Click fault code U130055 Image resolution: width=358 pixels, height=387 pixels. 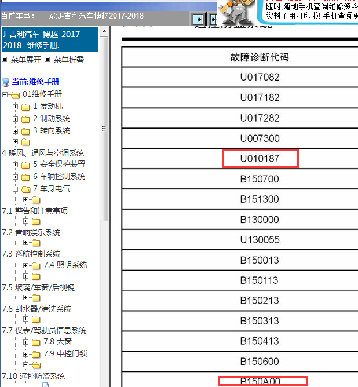(x=260, y=240)
